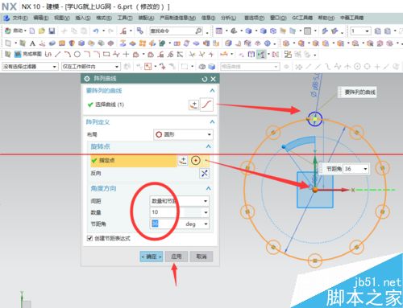
Task: Open the 帮助(H) menu
Action: [x=326, y=18]
